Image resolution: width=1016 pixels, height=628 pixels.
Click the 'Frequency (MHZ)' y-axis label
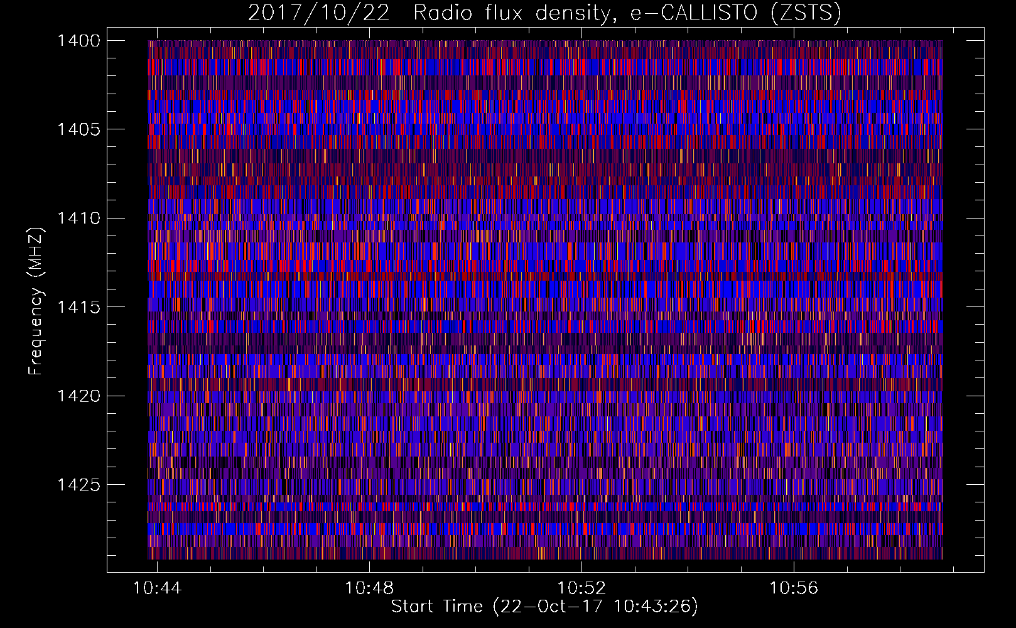pyautogui.click(x=36, y=301)
